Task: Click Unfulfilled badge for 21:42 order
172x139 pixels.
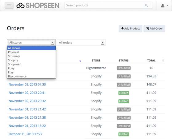Action: (124, 109)
